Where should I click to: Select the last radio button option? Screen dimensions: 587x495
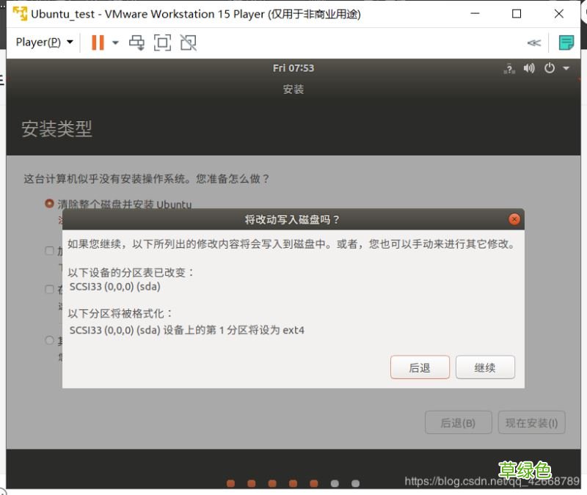(49, 340)
